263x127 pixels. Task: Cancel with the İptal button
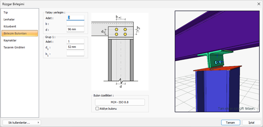pos(251,123)
